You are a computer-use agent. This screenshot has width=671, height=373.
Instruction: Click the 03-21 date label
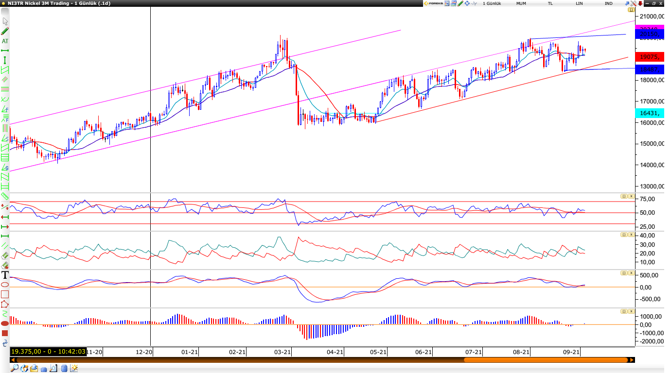click(x=283, y=352)
